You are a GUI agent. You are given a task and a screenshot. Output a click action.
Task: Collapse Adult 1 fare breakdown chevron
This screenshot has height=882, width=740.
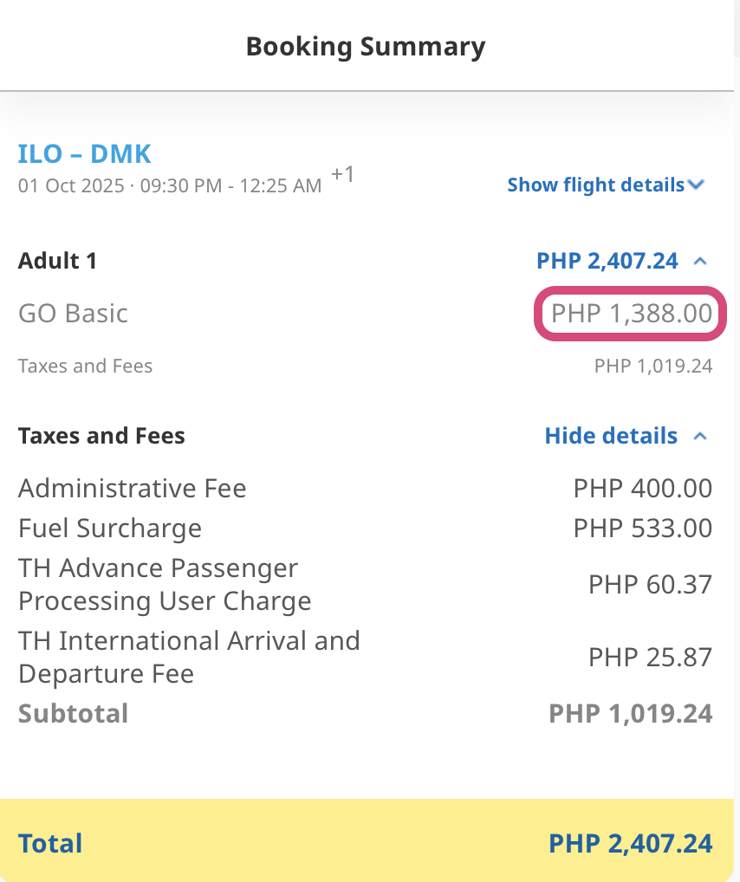(700, 261)
